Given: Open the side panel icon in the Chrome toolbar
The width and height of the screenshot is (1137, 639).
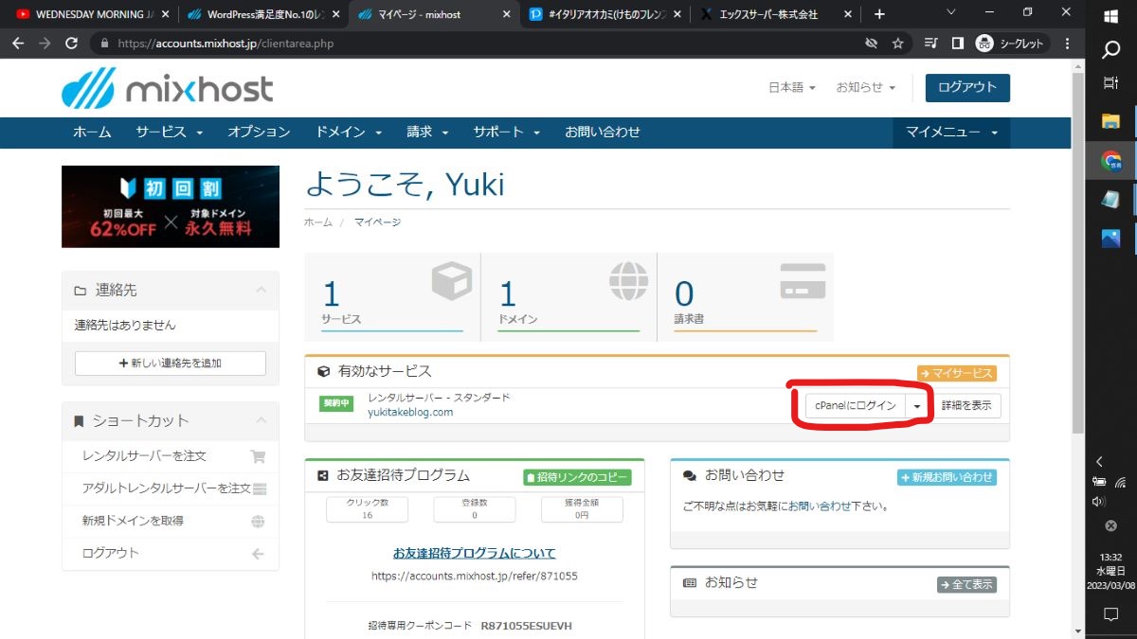Looking at the screenshot, I should (957, 44).
